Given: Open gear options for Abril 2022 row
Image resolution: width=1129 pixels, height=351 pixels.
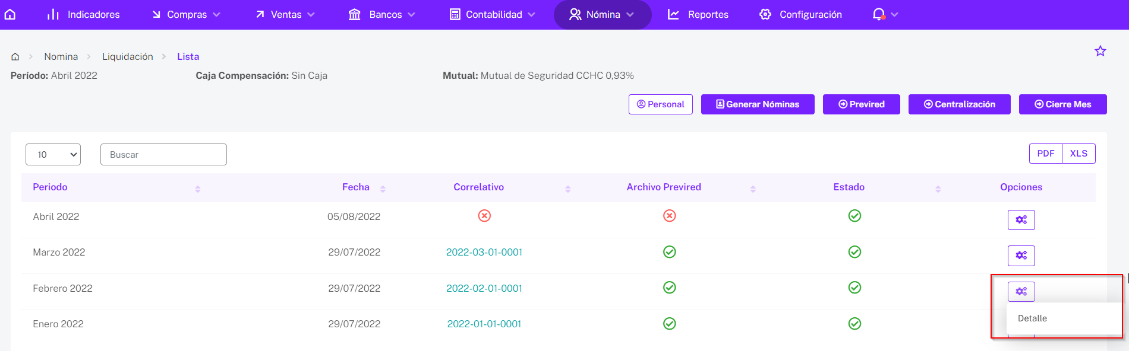Looking at the screenshot, I should pyautogui.click(x=1021, y=220).
